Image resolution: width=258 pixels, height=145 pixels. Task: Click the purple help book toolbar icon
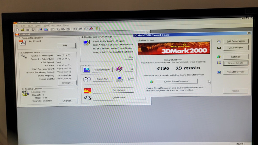click(x=91, y=29)
